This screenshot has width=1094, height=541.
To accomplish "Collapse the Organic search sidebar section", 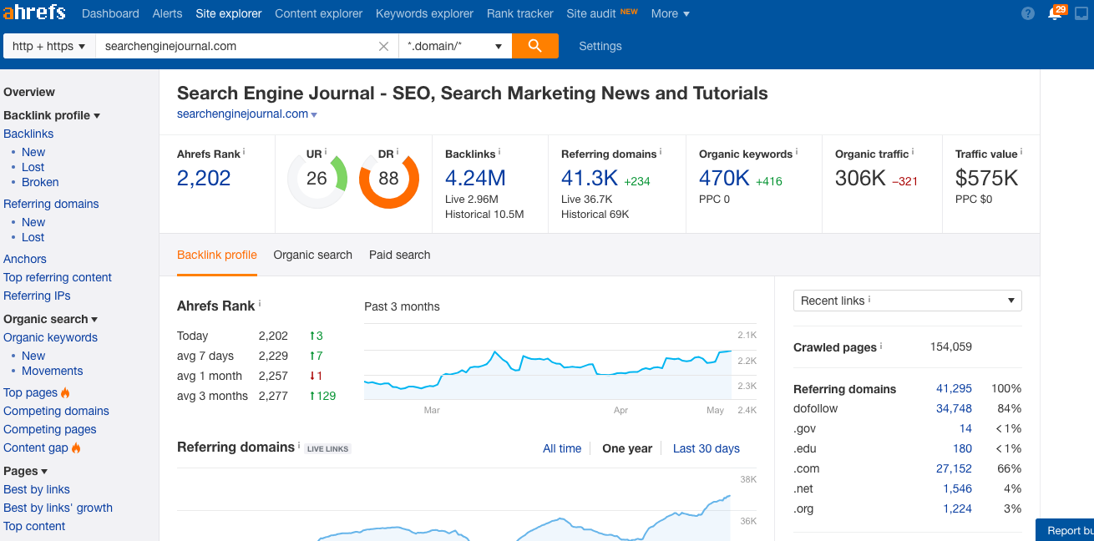I will pos(51,319).
